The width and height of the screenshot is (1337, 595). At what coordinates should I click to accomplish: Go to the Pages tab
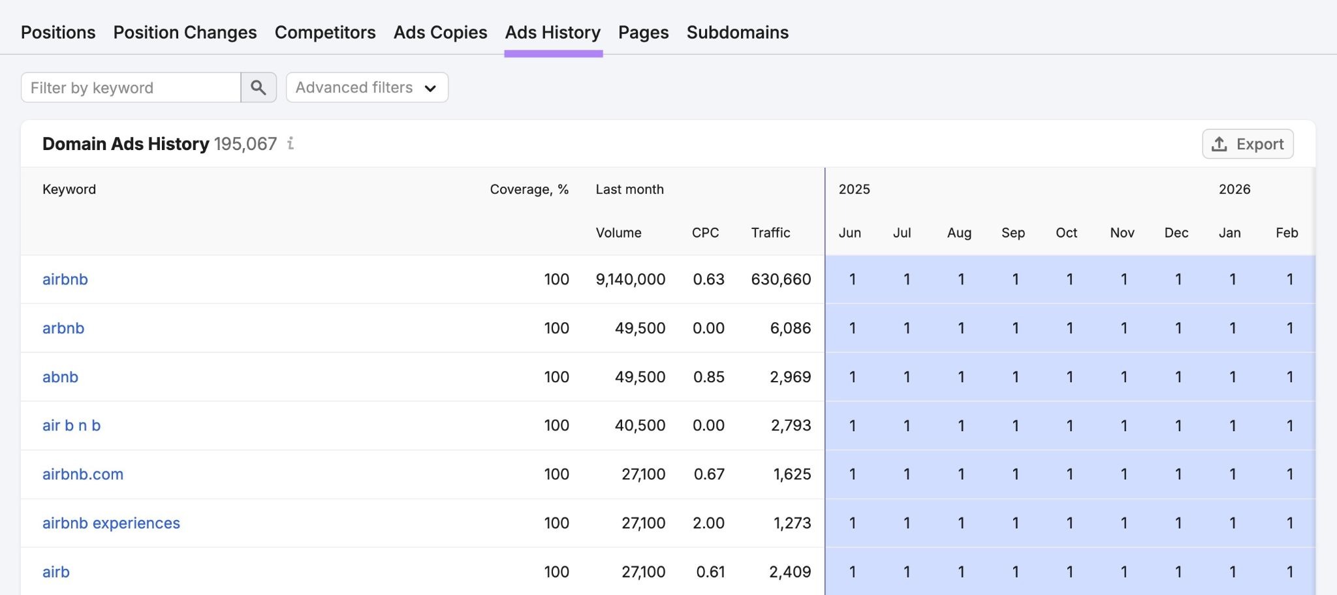pyautogui.click(x=644, y=32)
